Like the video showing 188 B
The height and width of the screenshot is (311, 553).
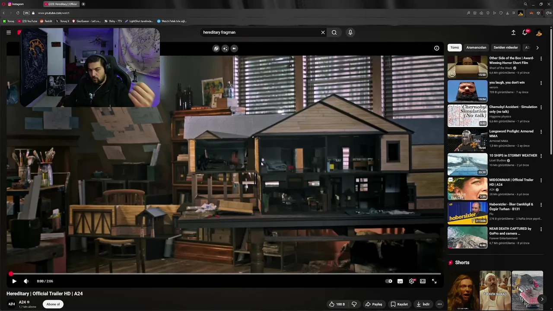(x=337, y=304)
